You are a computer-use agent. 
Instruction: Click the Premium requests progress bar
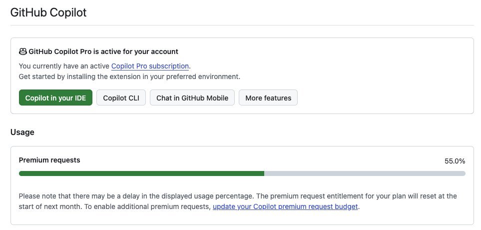coord(242,173)
